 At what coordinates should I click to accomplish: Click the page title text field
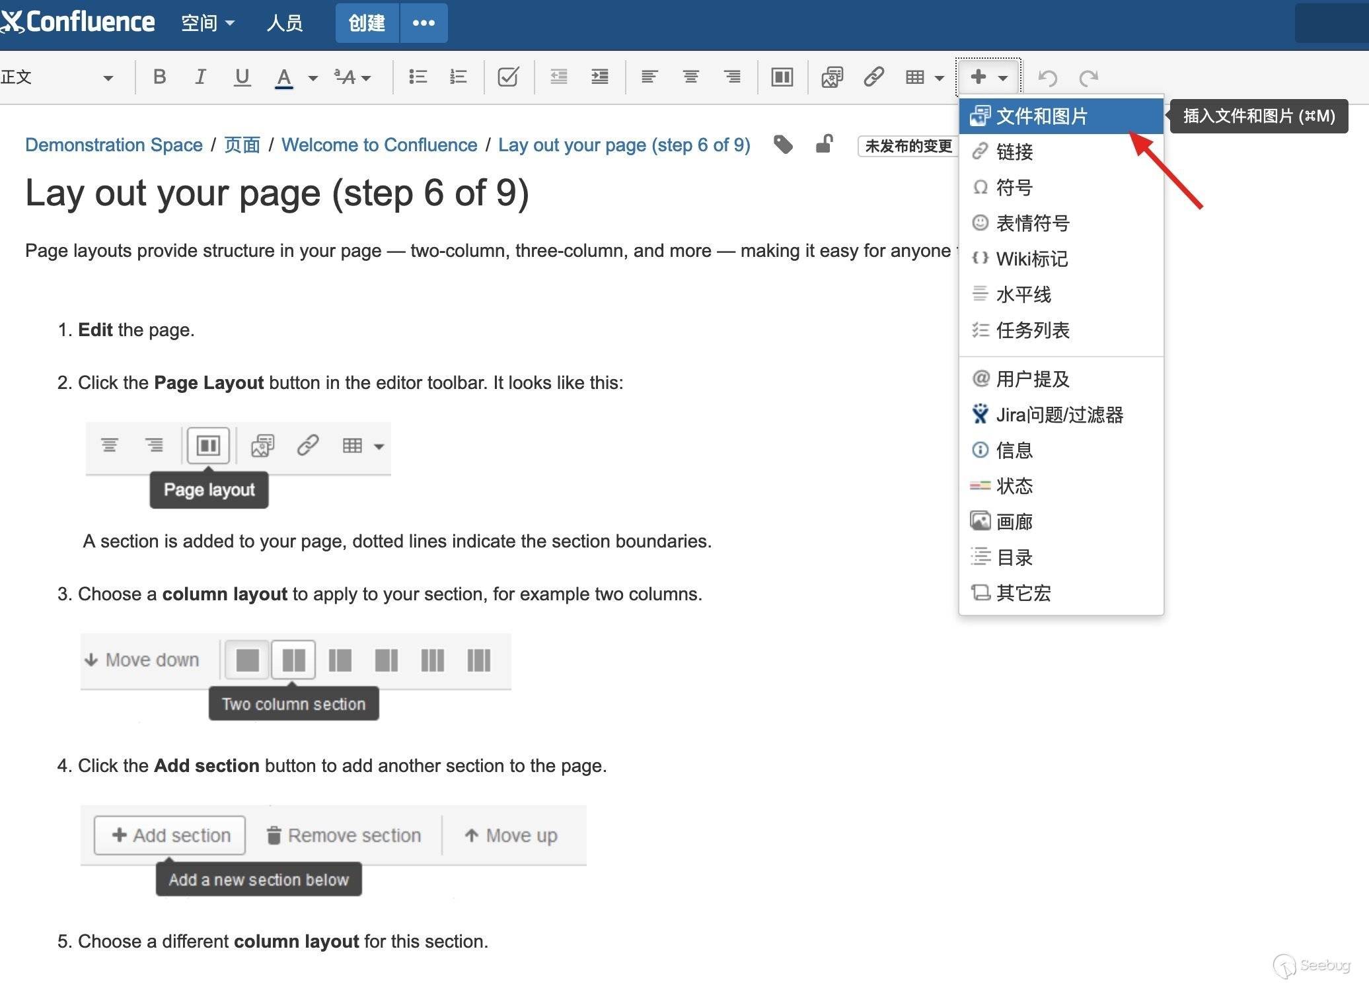277,193
